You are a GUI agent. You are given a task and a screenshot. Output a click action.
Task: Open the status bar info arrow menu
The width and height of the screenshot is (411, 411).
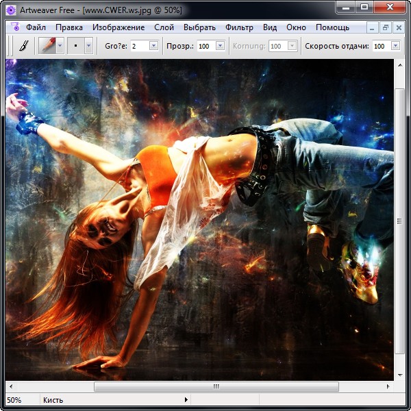tap(186, 400)
